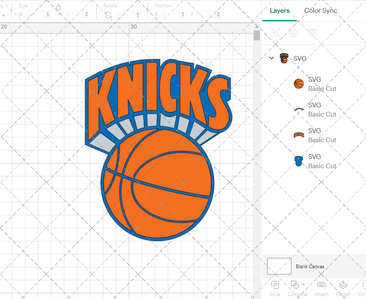Click the scrollbar up arrow
The width and height of the screenshot is (366, 299).
(x=257, y=26)
